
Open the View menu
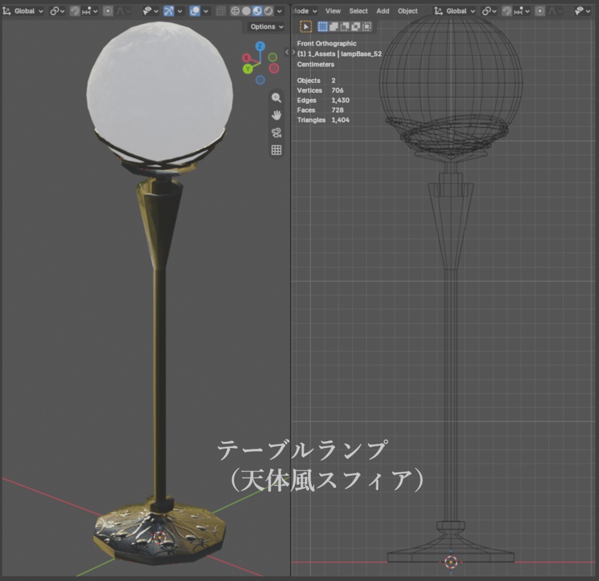coord(333,11)
